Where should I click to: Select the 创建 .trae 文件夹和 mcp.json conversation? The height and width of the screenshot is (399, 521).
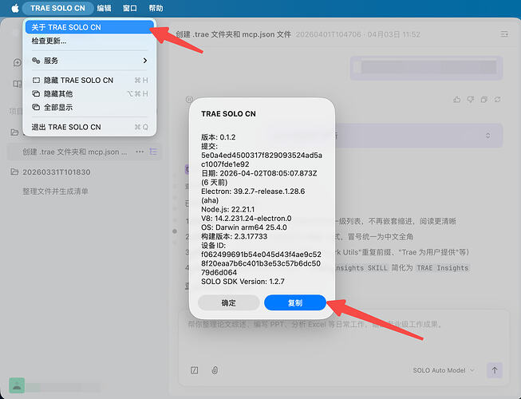(75, 152)
